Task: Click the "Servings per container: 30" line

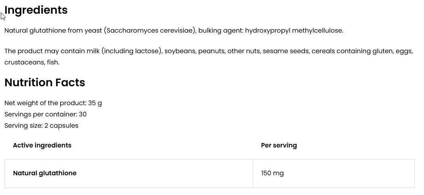Action: (46, 114)
